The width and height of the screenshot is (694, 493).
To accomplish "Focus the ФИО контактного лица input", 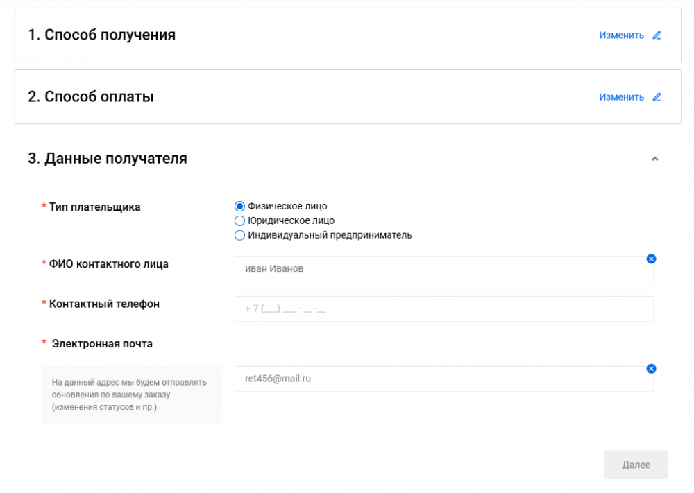I will coord(444,269).
